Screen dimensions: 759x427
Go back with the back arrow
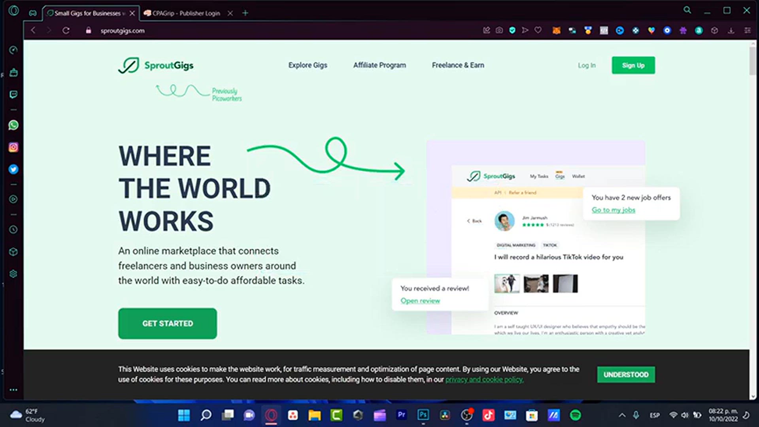[x=33, y=30]
